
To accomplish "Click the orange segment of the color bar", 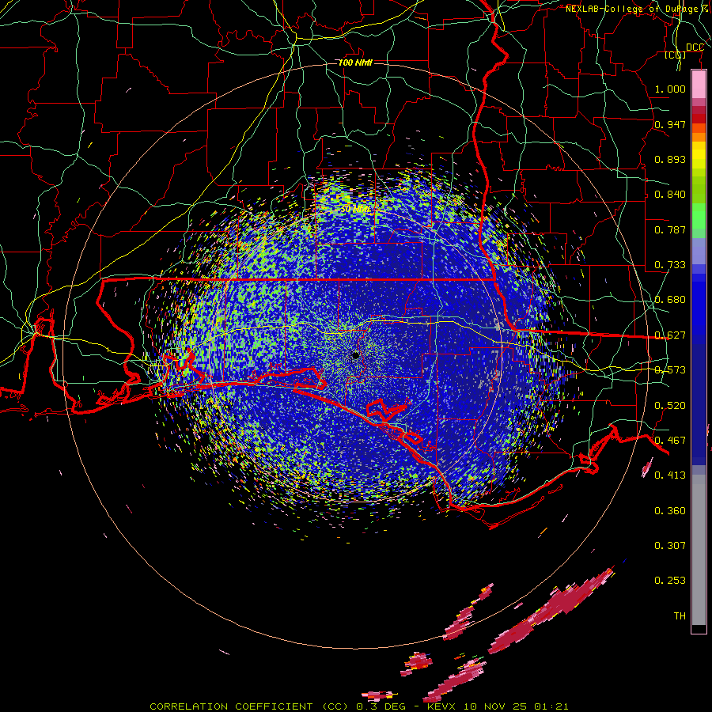I will (699, 135).
